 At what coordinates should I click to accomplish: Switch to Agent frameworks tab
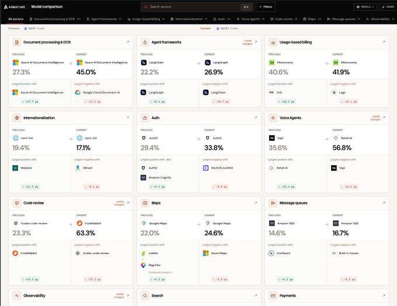tap(104, 19)
